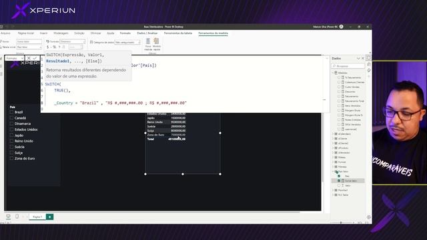Click the Medida rápida button icon

156,41
